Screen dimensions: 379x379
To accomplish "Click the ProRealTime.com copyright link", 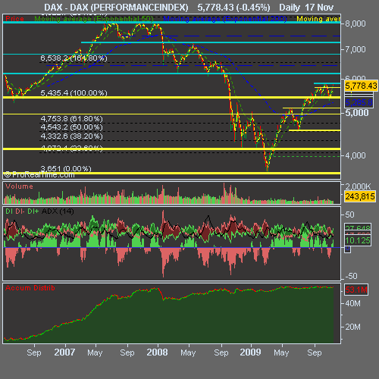I will [x=39, y=174].
